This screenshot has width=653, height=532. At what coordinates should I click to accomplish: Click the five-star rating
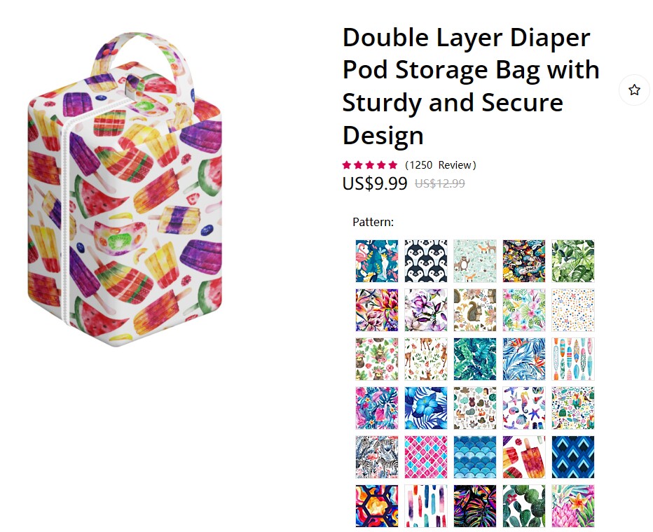[370, 165]
